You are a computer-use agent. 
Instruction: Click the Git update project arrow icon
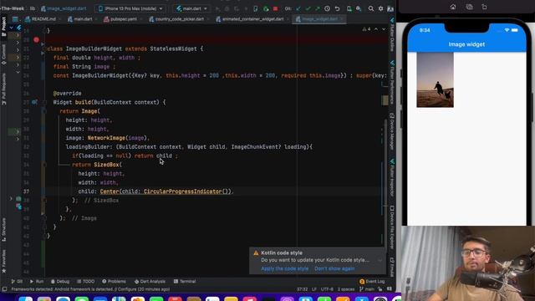pyautogui.click(x=298, y=8)
